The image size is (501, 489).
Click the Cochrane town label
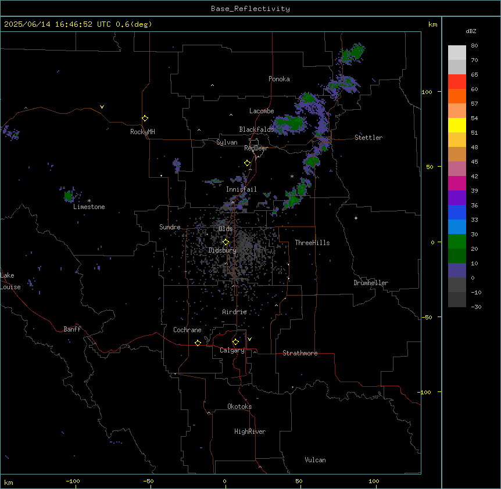pyautogui.click(x=187, y=330)
